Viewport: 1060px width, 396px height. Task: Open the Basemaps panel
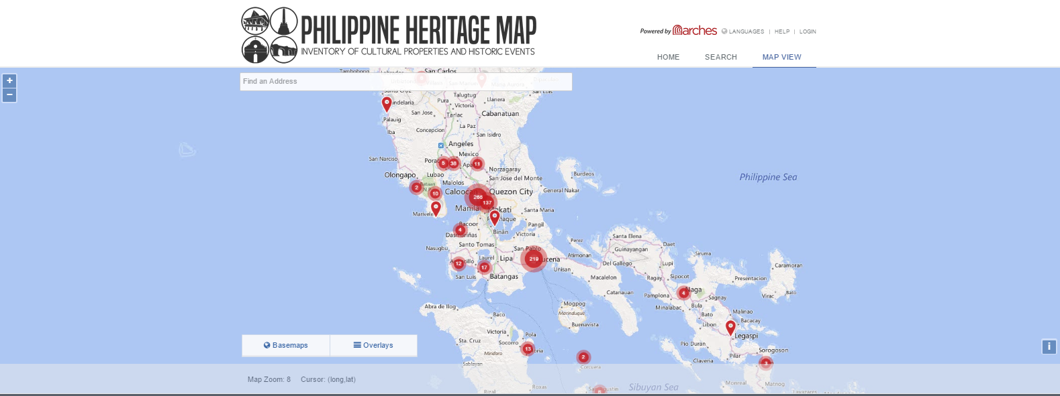pos(286,345)
